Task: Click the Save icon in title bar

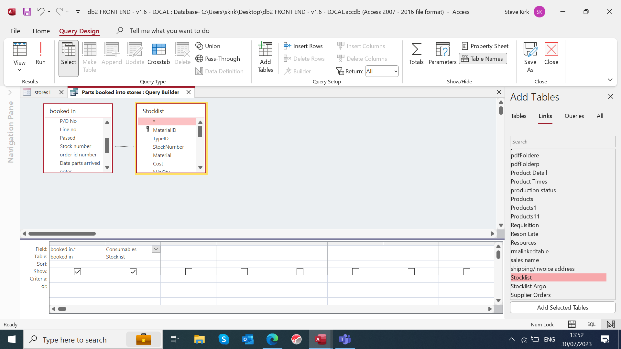Action: pos(27,12)
